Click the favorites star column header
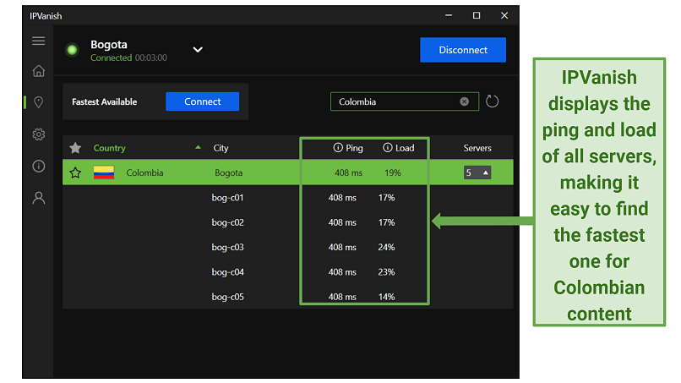Viewport: 681px width, 383px height. [75, 148]
